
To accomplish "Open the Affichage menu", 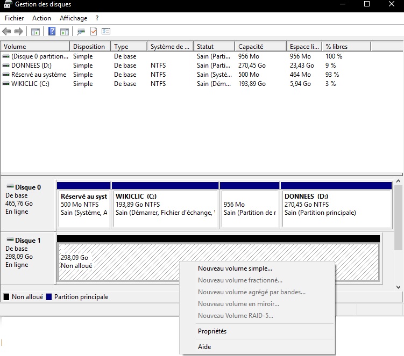I will [x=74, y=18].
